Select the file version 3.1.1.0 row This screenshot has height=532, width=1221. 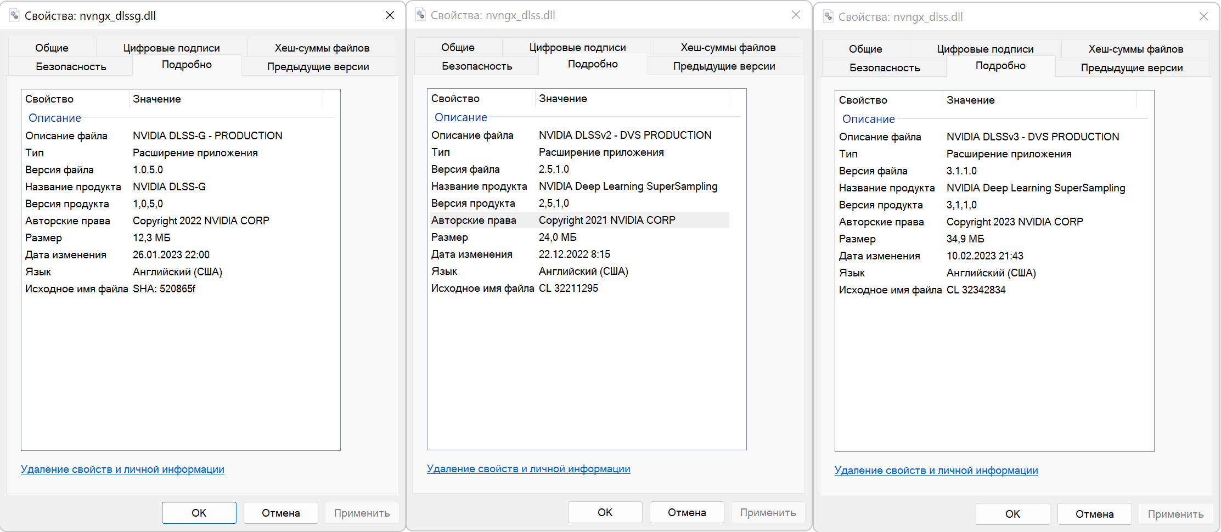(961, 171)
